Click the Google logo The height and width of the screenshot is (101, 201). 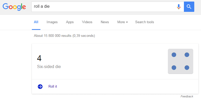pos(14,7)
